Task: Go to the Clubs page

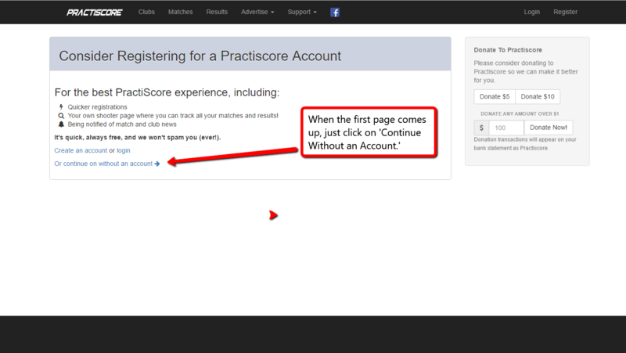Action: pos(146,12)
